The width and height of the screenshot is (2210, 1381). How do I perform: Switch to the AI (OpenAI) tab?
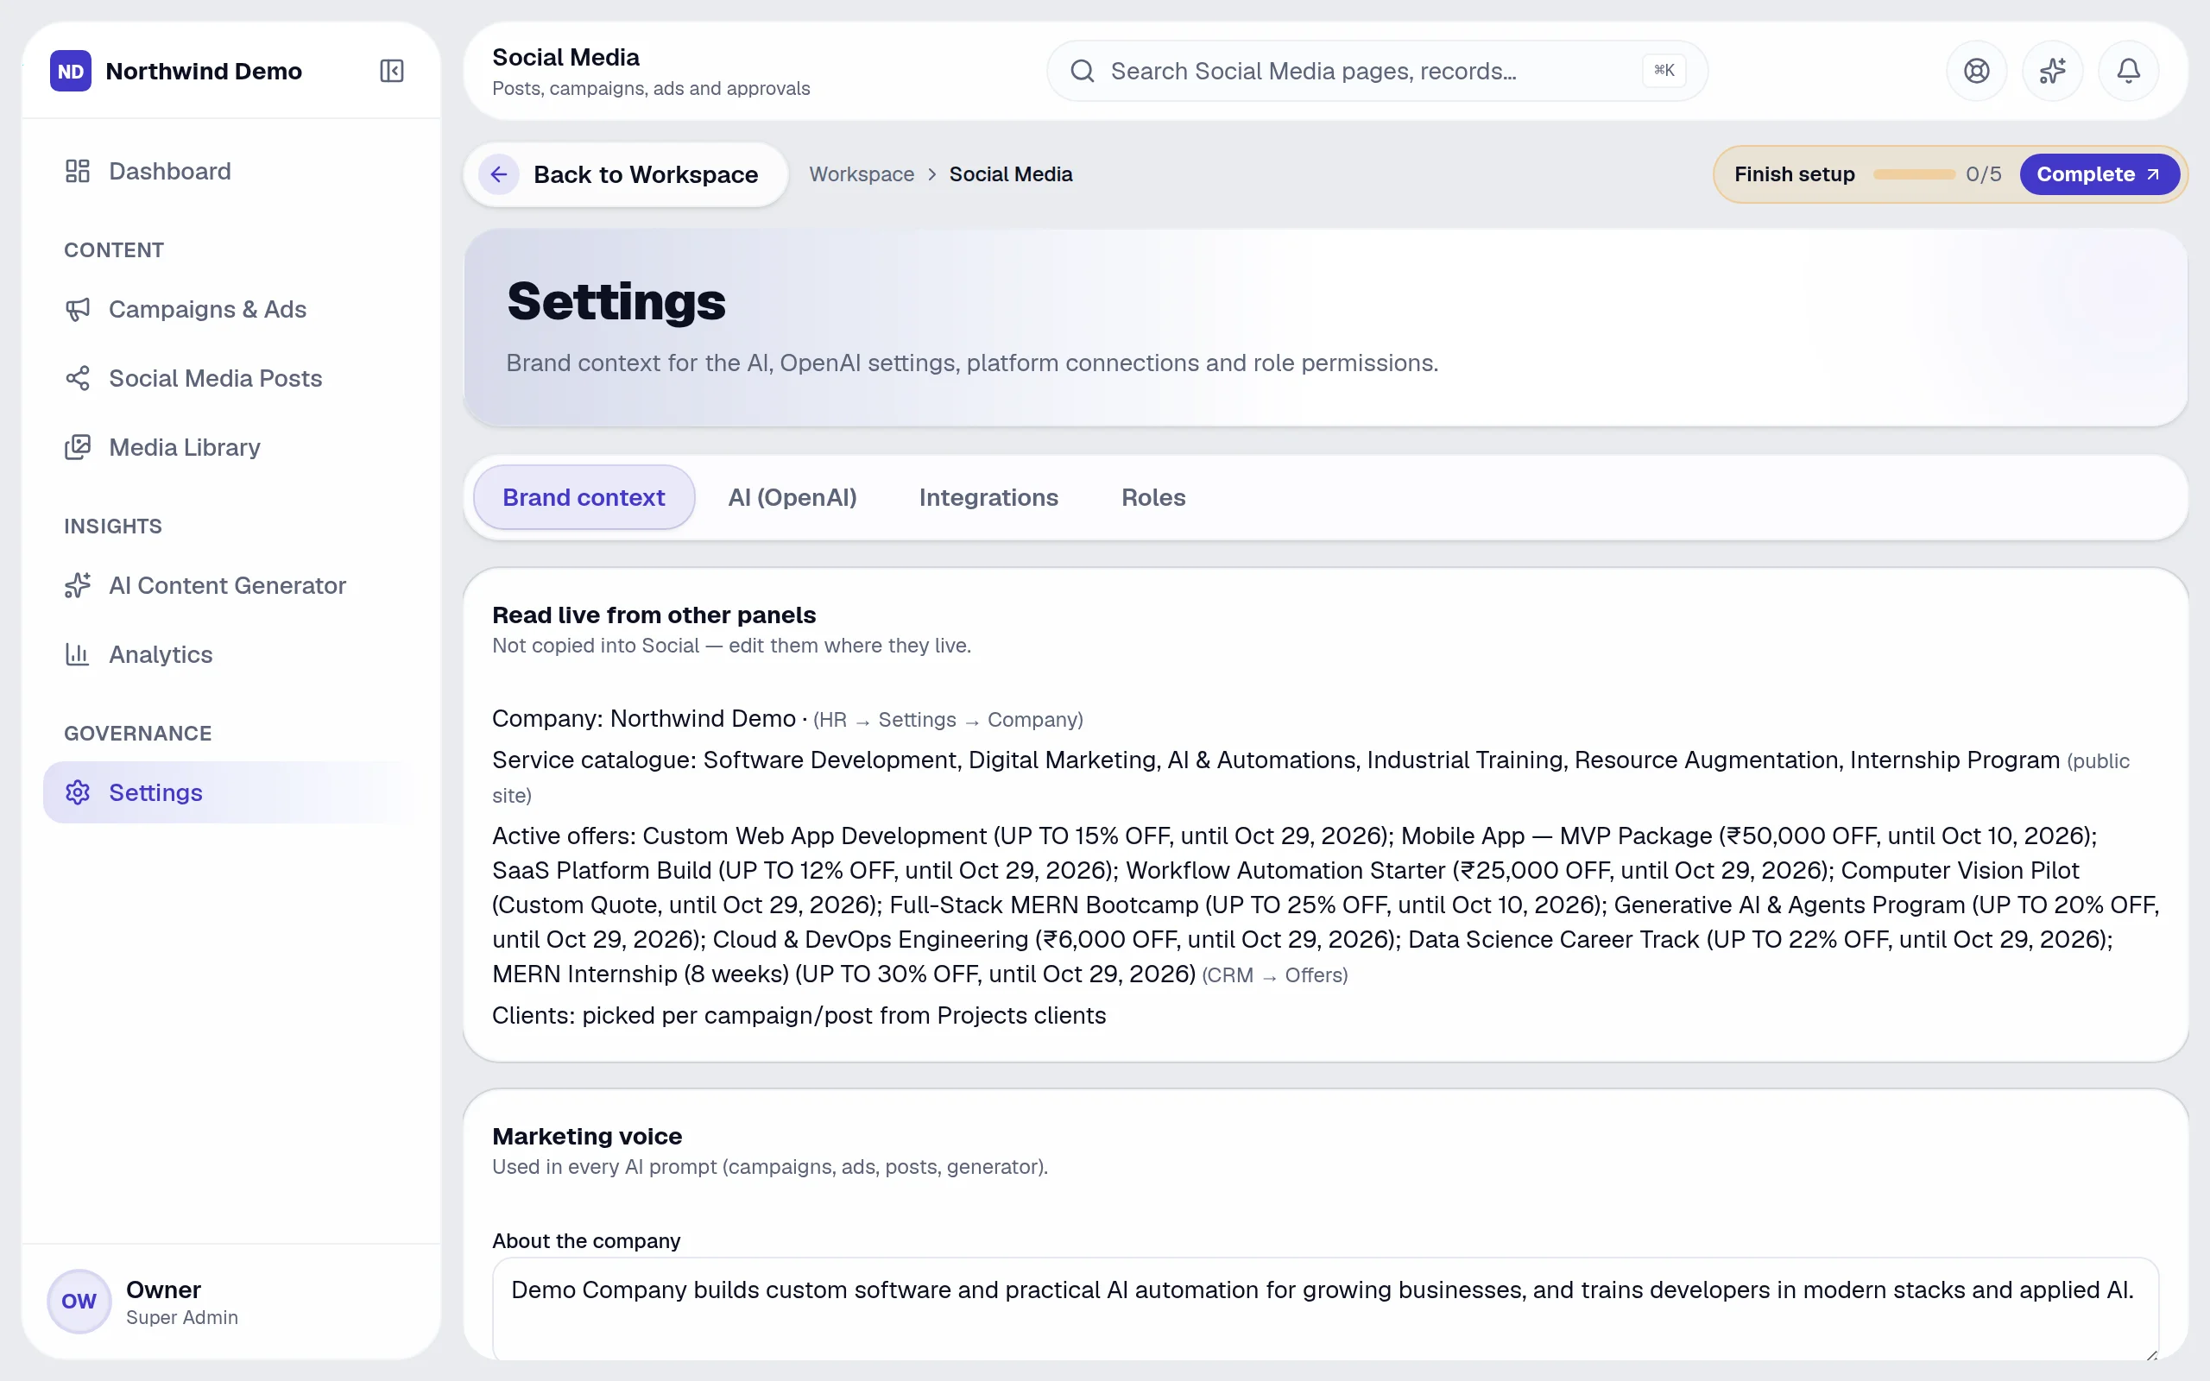[x=792, y=498]
